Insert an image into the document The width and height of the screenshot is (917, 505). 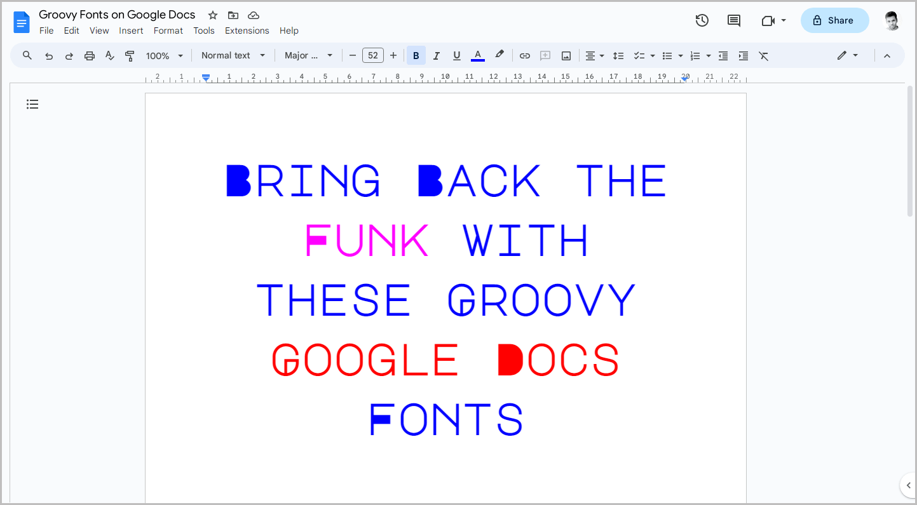click(x=566, y=55)
